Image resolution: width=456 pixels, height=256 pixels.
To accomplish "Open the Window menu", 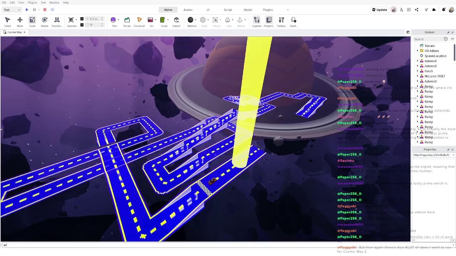I will [54, 2].
